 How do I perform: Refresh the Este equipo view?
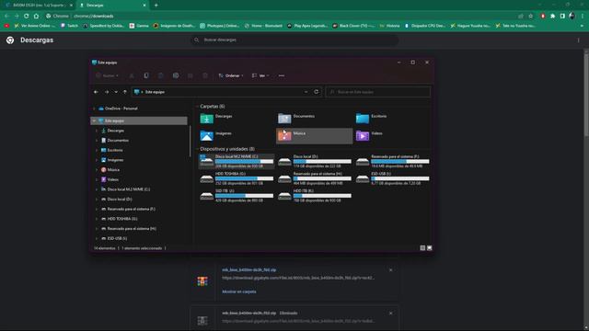tap(317, 92)
